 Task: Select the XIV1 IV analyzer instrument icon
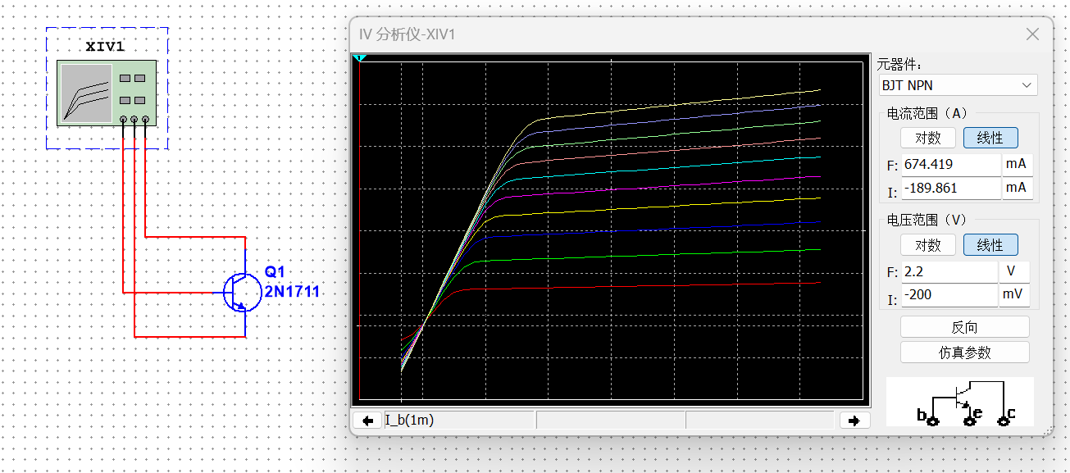(107, 93)
